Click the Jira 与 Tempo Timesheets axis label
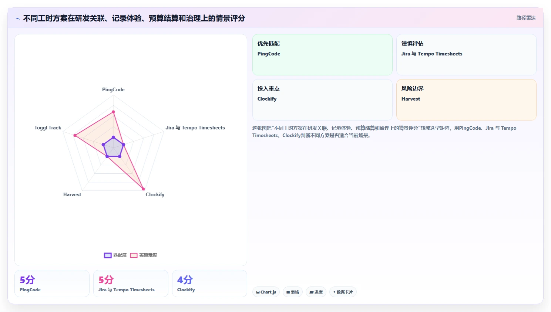551x312 pixels. (195, 128)
